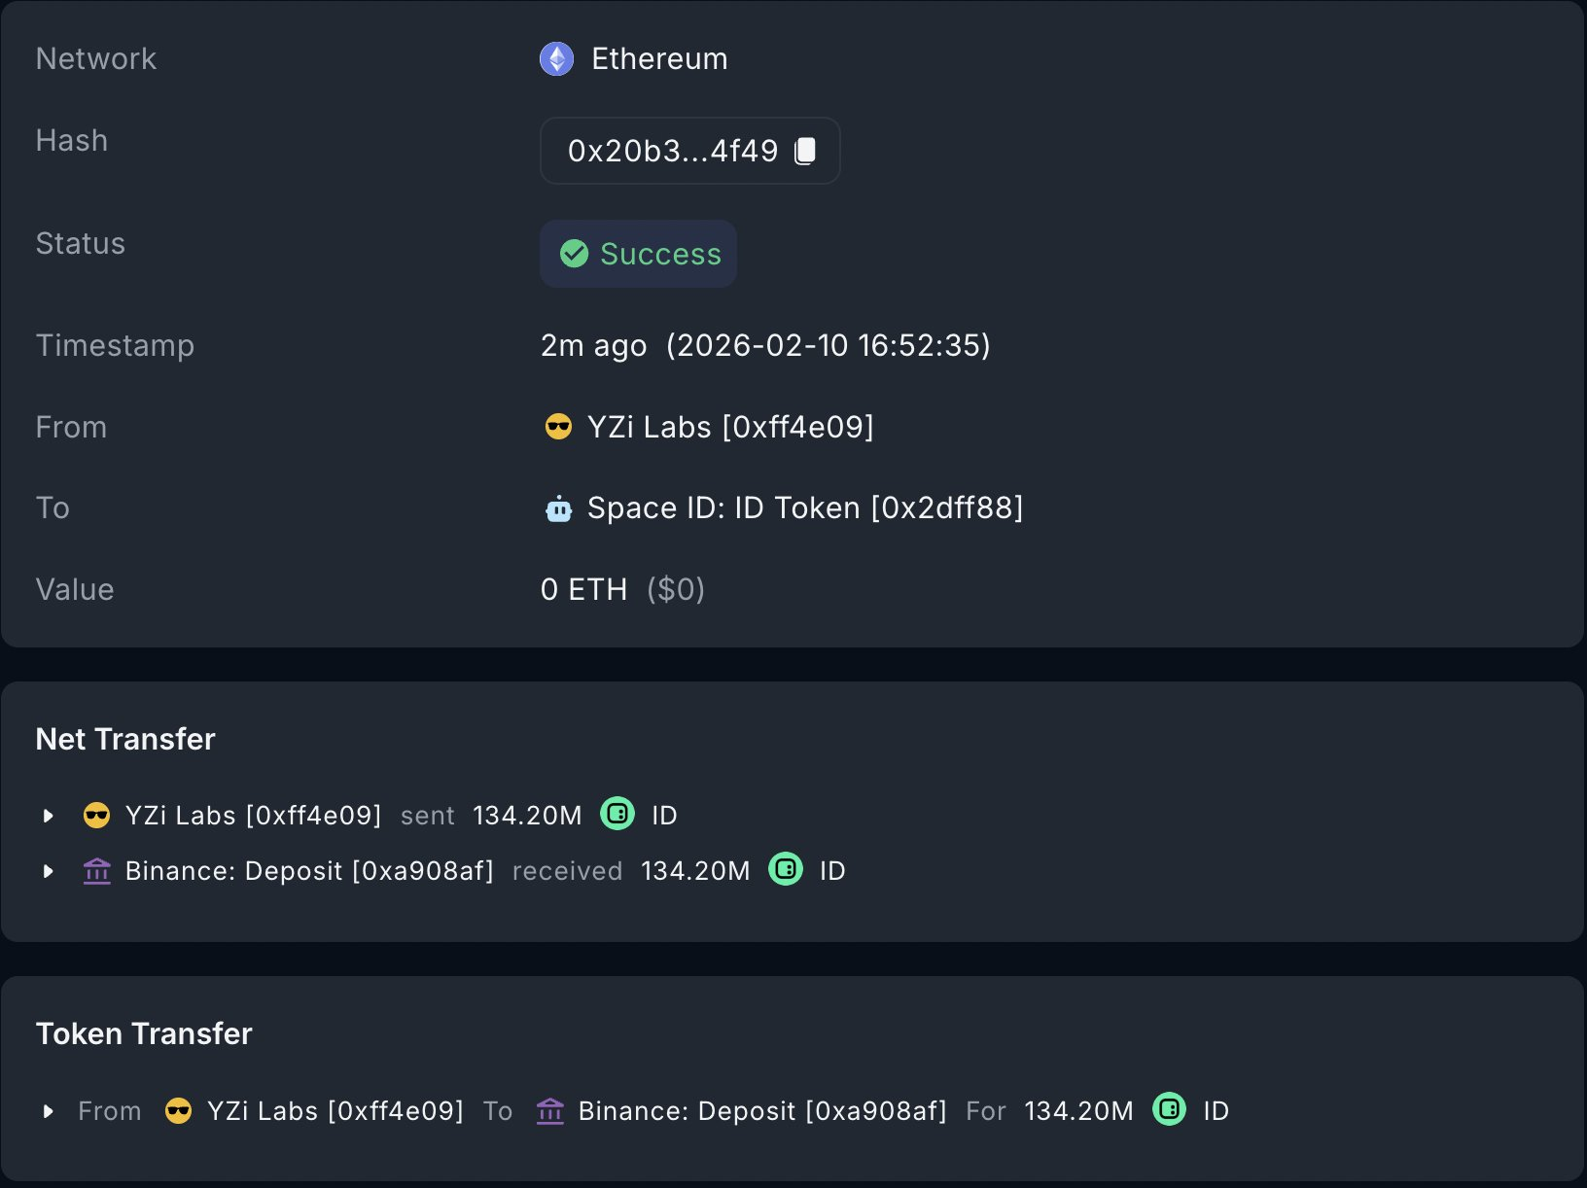Click the ID token icon in the sent row
1587x1188 pixels.
click(x=617, y=814)
